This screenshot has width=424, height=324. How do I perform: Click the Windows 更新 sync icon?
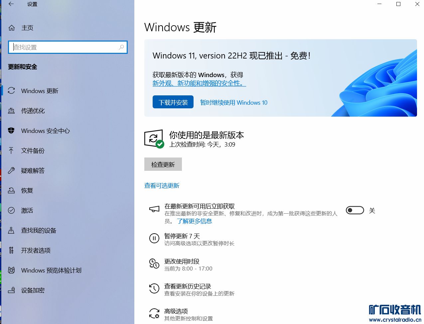[11, 91]
